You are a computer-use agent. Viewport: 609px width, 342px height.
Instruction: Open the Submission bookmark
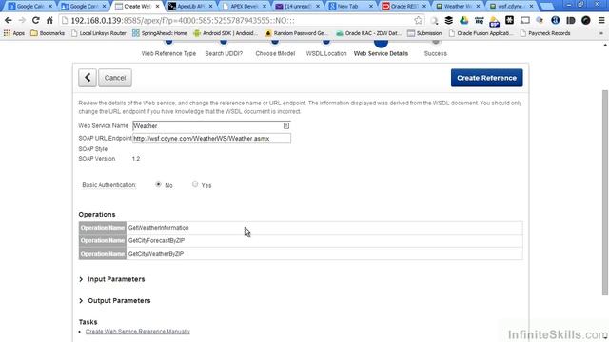[424, 33]
